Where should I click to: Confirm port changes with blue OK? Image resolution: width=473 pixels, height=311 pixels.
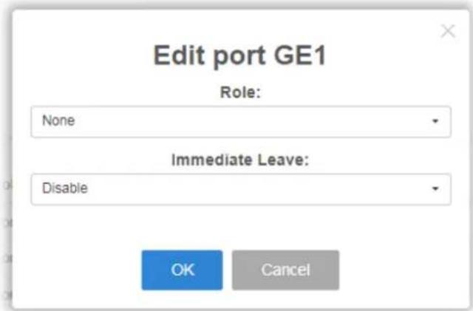pyautogui.click(x=183, y=270)
